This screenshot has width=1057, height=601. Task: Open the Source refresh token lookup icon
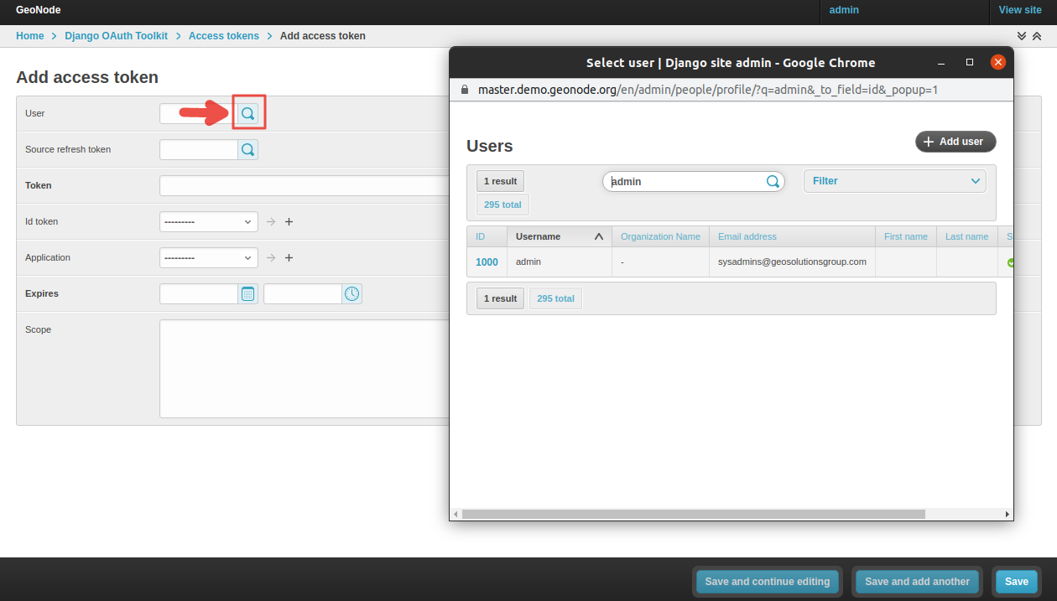click(247, 149)
